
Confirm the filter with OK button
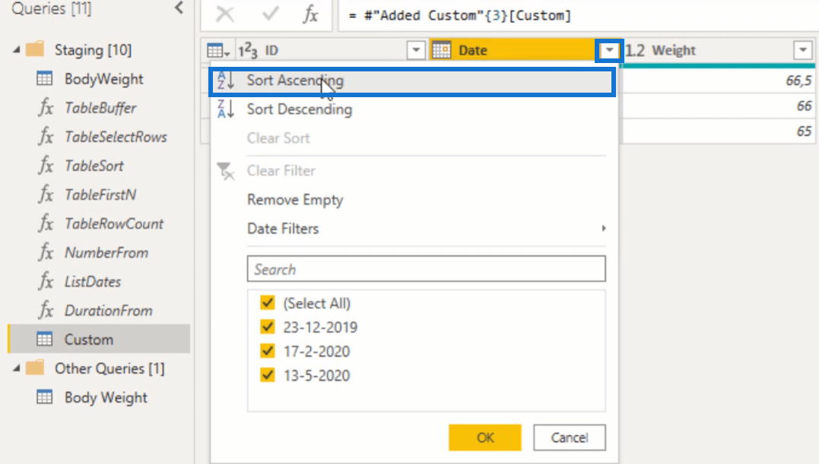pos(484,437)
